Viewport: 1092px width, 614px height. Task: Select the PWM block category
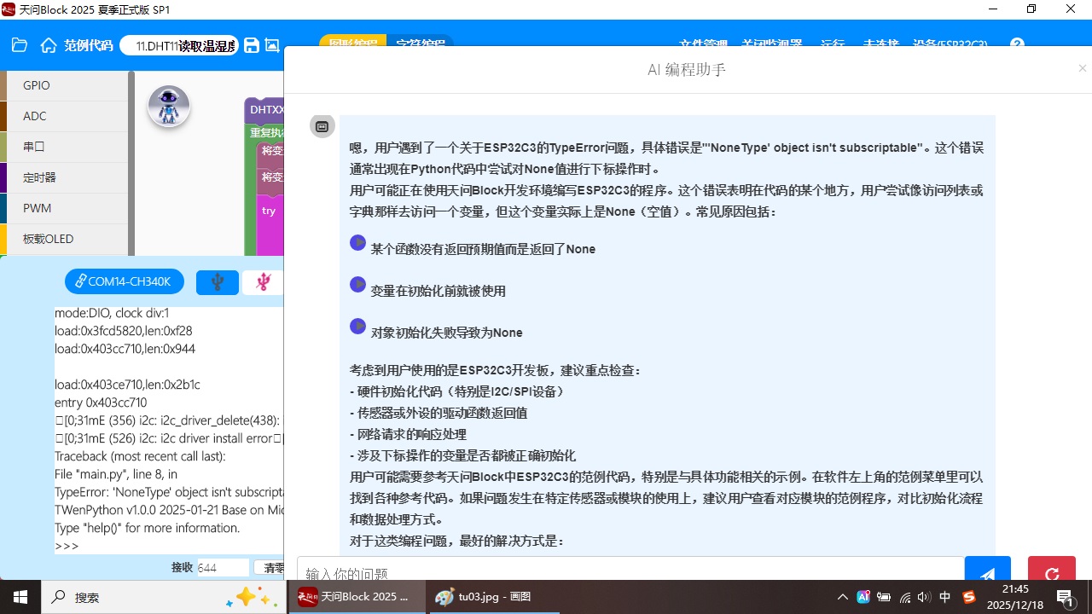click(67, 208)
